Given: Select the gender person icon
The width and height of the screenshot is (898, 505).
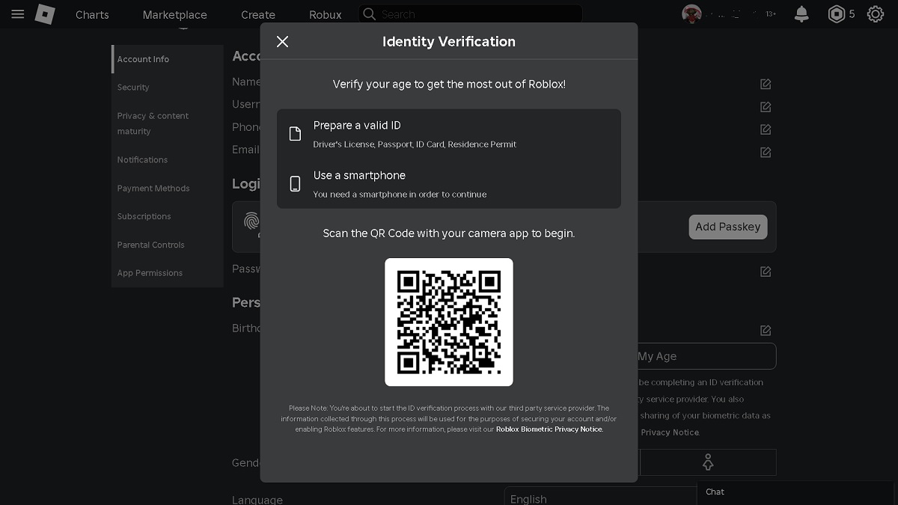Looking at the screenshot, I should [707, 462].
